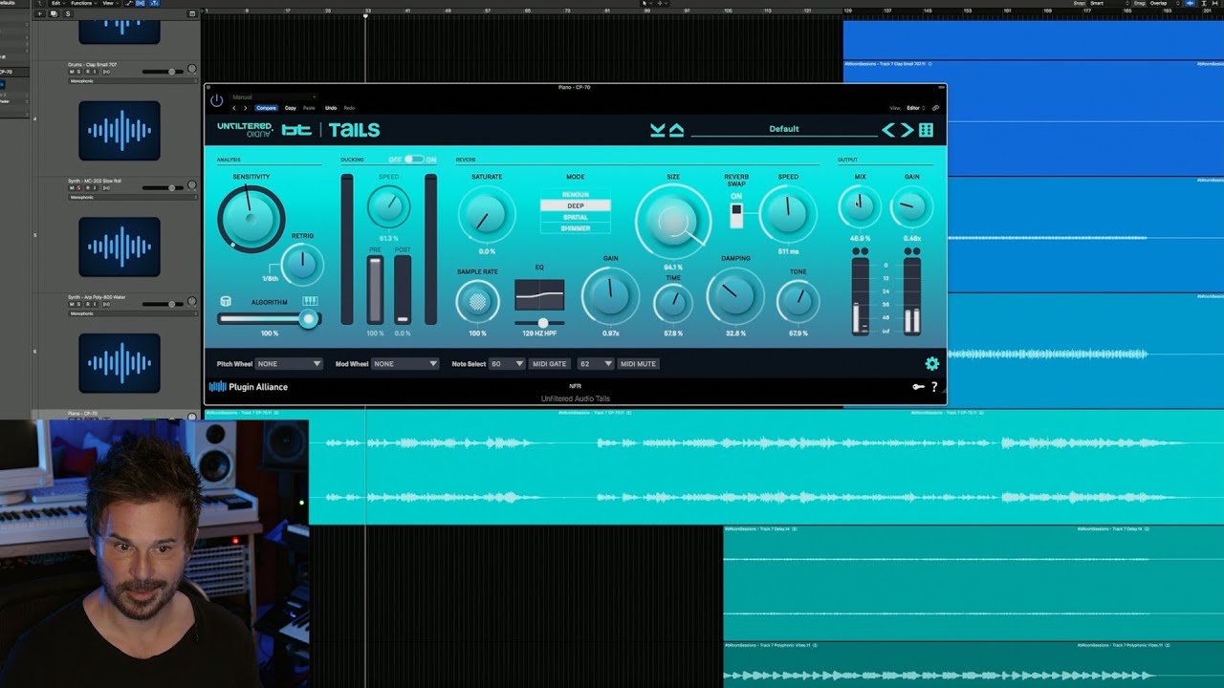Click the save preset down-arrow icon

[658, 130]
